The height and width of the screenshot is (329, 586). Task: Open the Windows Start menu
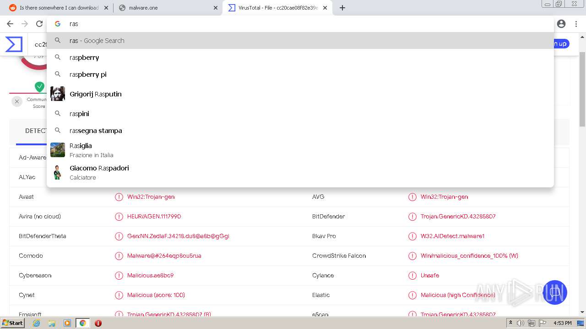tap(13, 323)
